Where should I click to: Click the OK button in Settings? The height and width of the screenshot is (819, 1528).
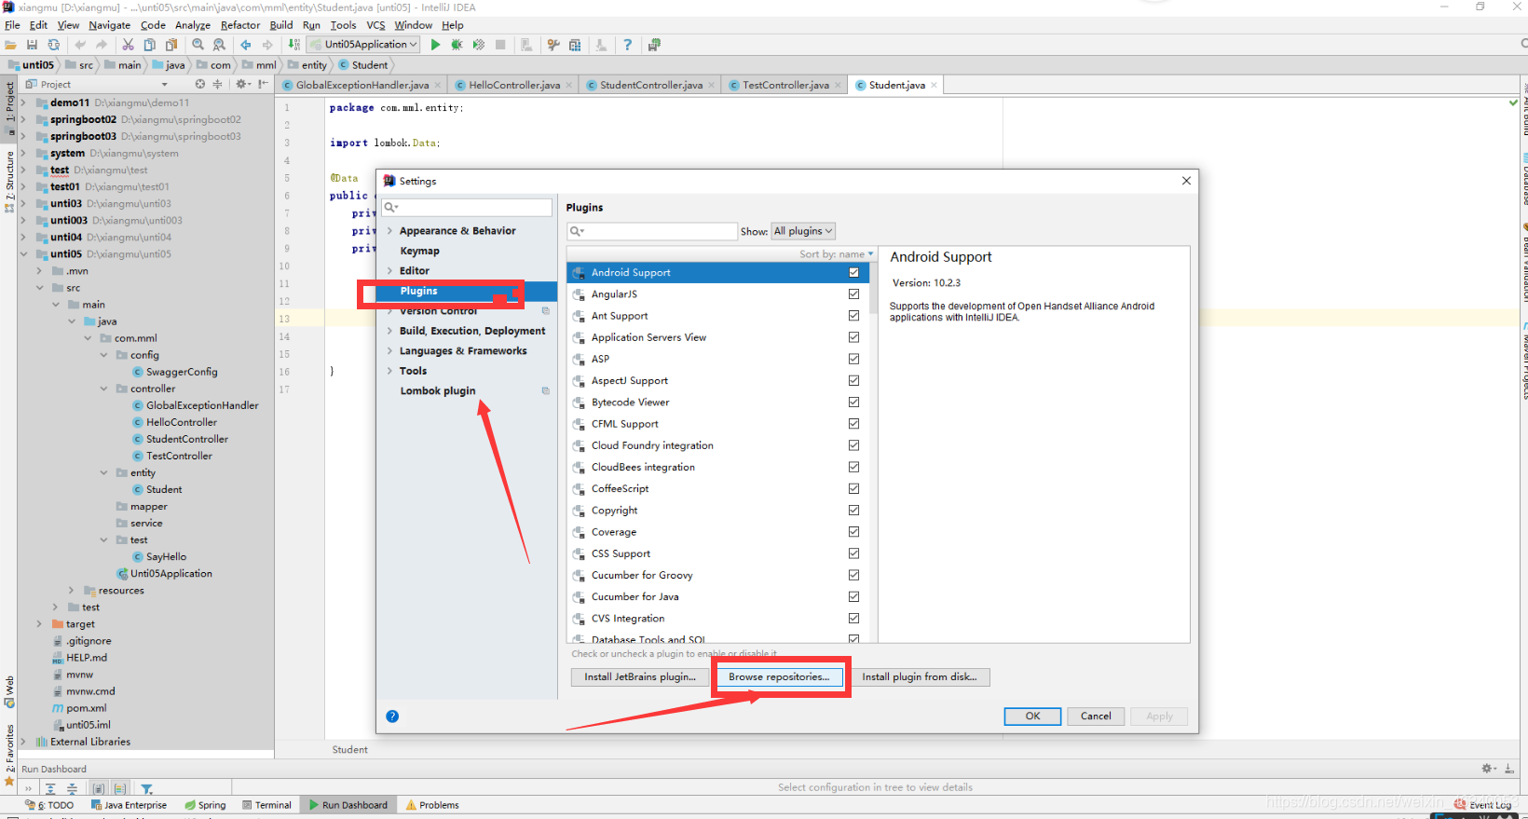(1032, 717)
